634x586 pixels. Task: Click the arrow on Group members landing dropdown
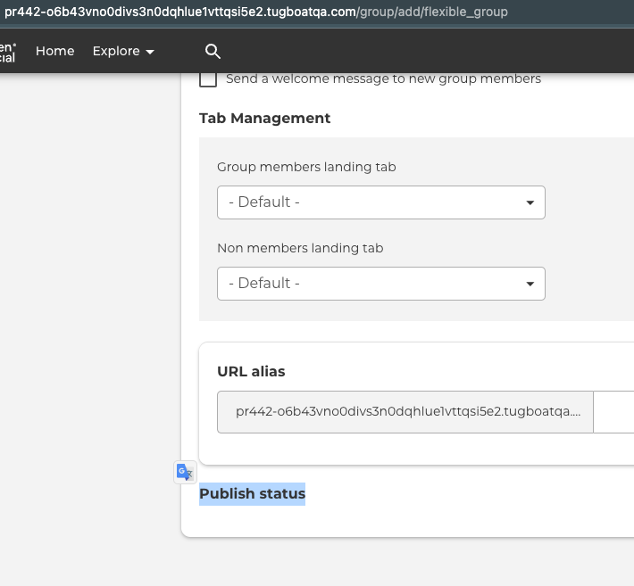coord(530,202)
